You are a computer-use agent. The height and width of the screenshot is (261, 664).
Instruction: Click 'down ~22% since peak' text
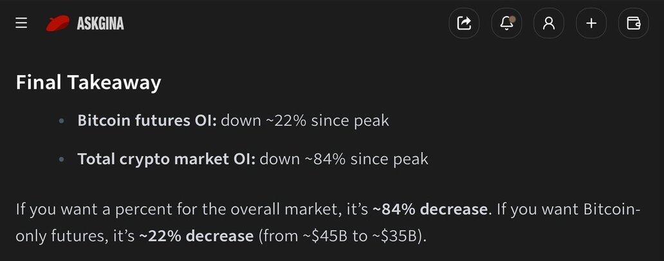click(305, 121)
